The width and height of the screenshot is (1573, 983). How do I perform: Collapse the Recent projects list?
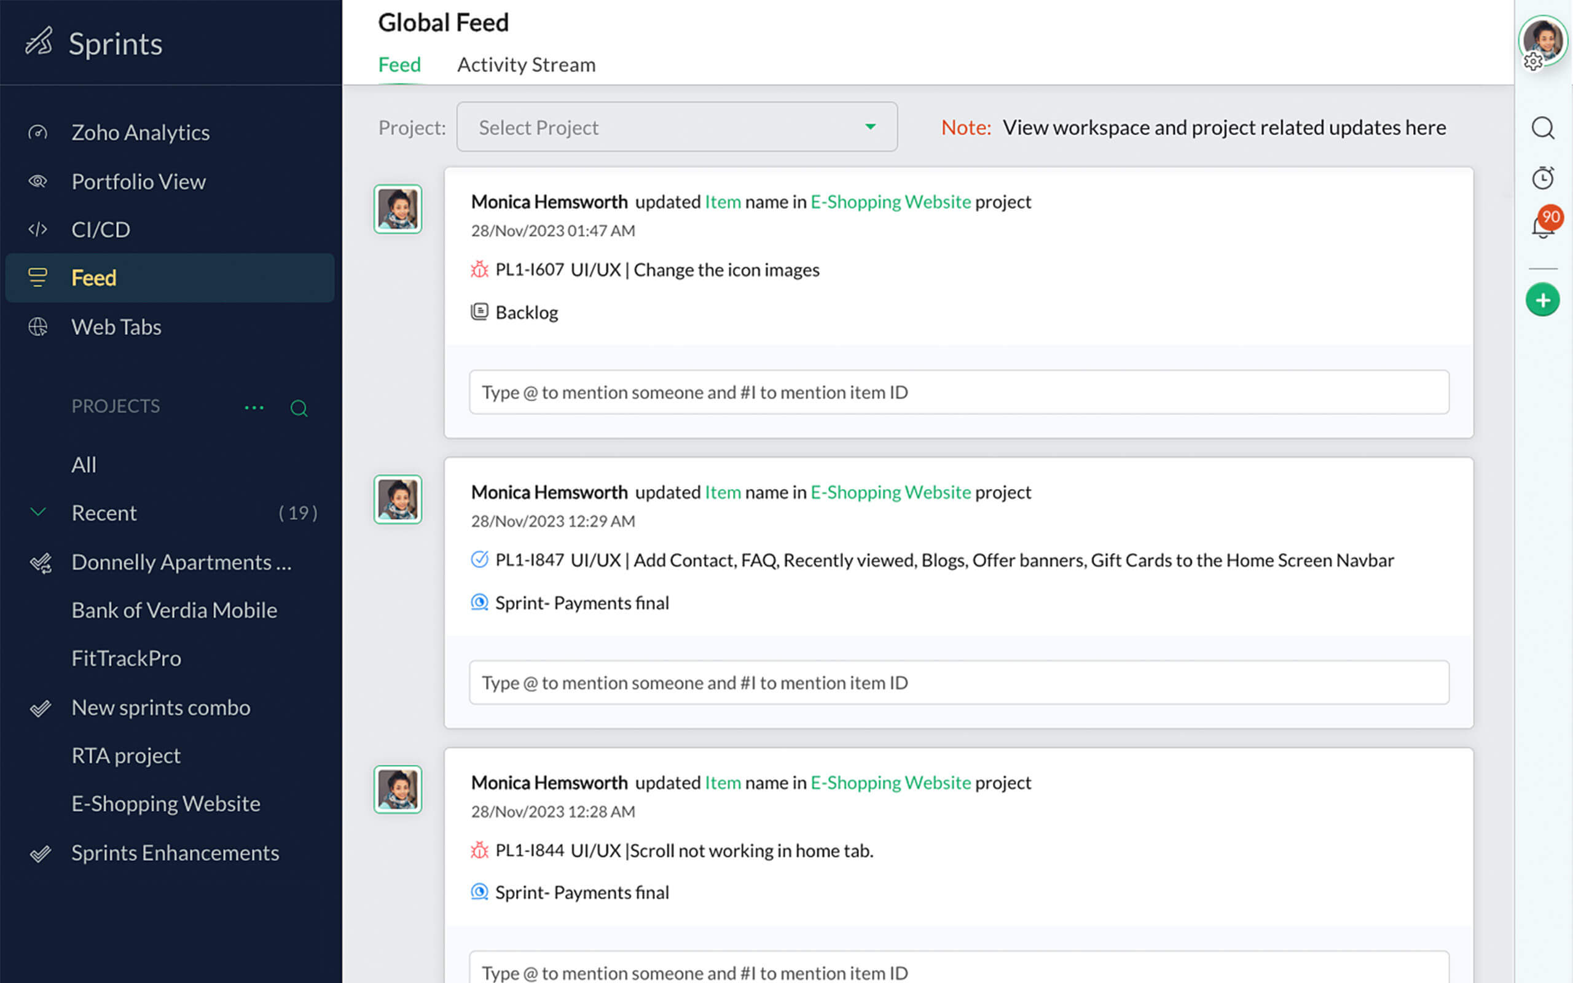(37, 512)
